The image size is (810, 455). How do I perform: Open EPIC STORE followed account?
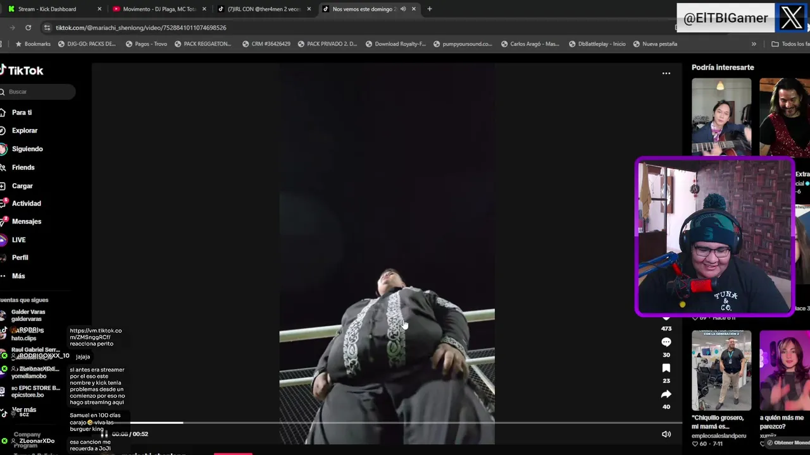[32, 391]
